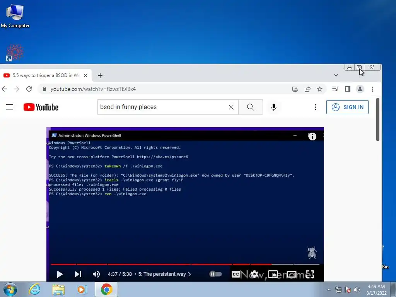Open network tray icon

coord(338,290)
